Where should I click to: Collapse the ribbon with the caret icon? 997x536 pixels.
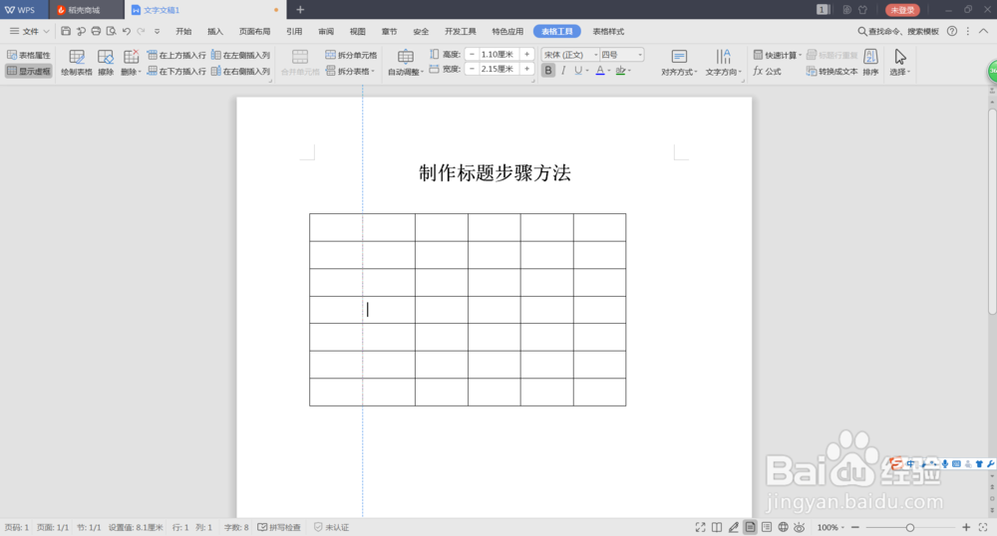(x=983, y=31)
